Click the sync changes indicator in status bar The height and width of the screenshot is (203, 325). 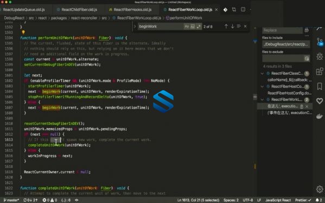[x=30, y=200]
